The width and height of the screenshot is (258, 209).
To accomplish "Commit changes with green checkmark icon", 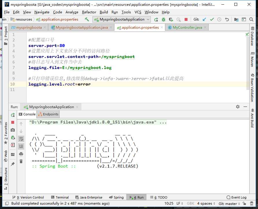I will click(x=212, y=19).
